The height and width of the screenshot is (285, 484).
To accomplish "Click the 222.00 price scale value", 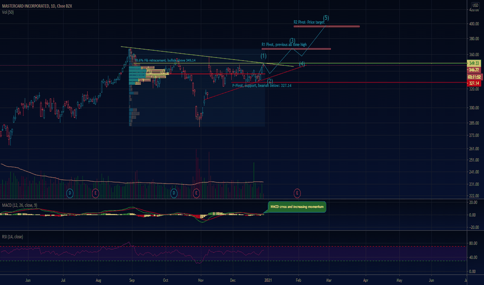I will [x=474, y=196].
